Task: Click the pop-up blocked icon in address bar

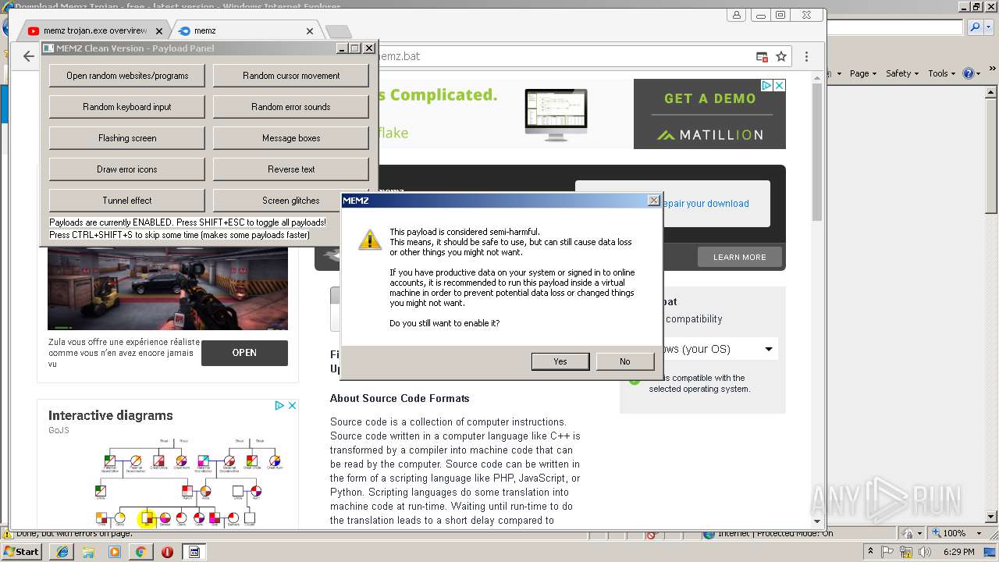Action: pos(762,57)
